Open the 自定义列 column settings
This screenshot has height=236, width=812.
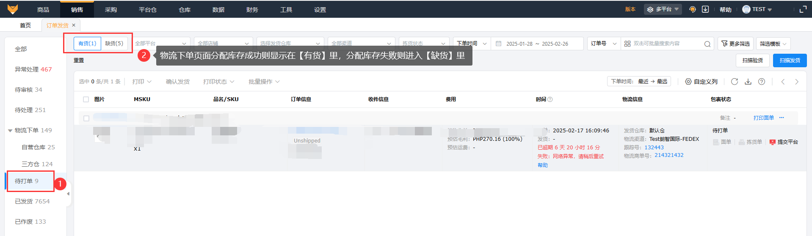(702, 82)
